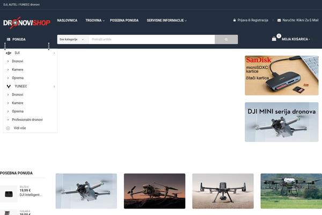Open the sunset drone image card
322x215 pixels.
(155, 191)
